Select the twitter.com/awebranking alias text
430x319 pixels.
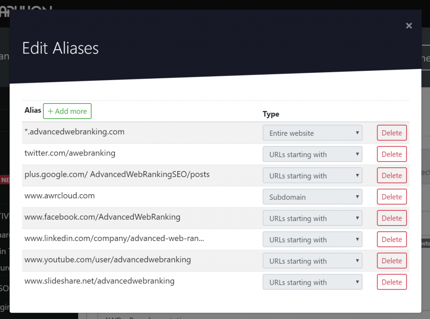[x=70, y=153]
